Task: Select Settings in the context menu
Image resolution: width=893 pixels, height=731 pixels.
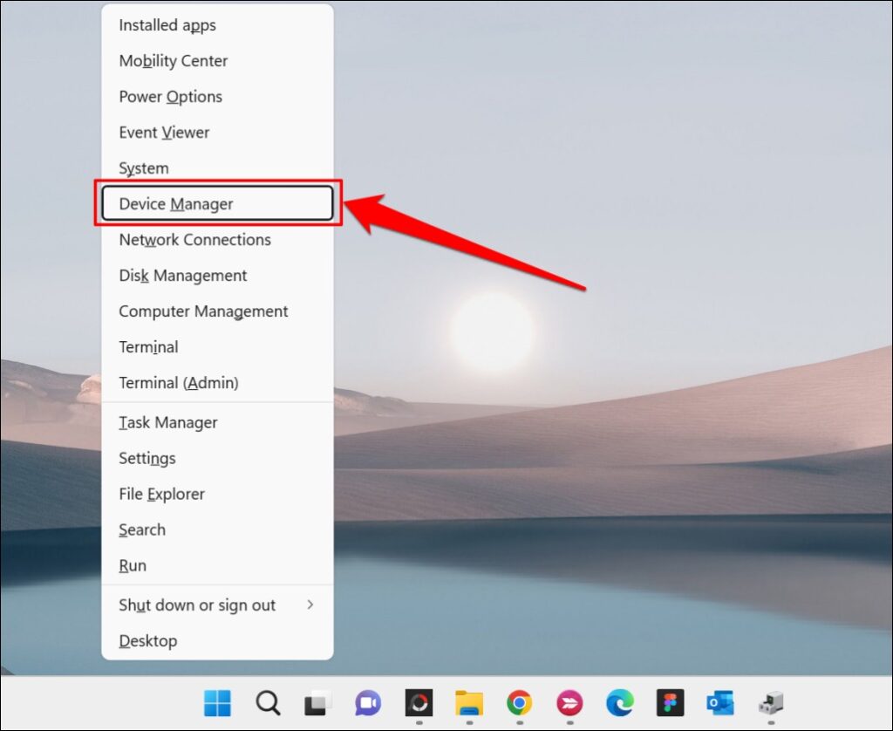Action: pyautogui.click(x=217, y=459)
